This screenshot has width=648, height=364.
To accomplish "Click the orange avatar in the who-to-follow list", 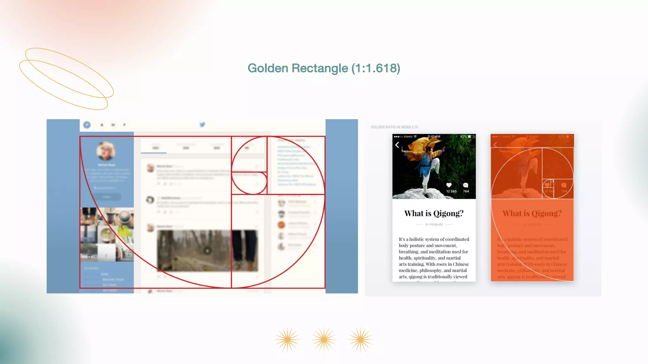I will tap(281, 225).
